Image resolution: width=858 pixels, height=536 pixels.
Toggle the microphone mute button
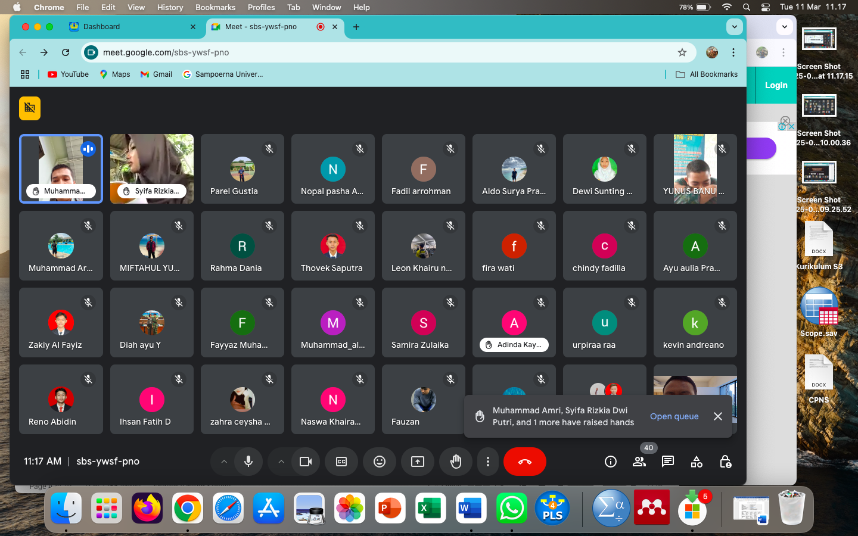point(248,462)
